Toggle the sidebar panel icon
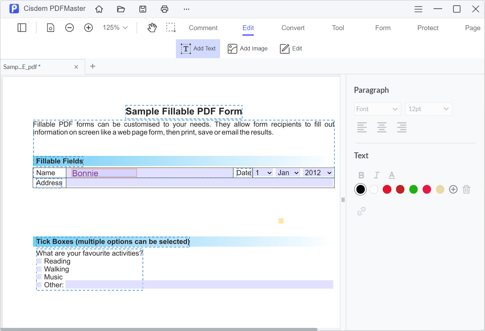The width and height of the screenshot is (485, 331). (x=22, y=28)
